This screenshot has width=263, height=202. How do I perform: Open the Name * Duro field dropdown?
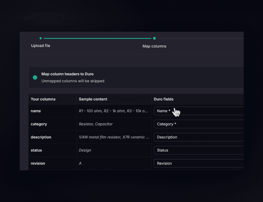click(x=198, y=111)
